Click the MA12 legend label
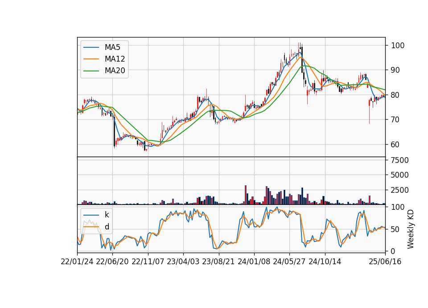428x308 pixels. pyautogui.click(x=115, y=59)
